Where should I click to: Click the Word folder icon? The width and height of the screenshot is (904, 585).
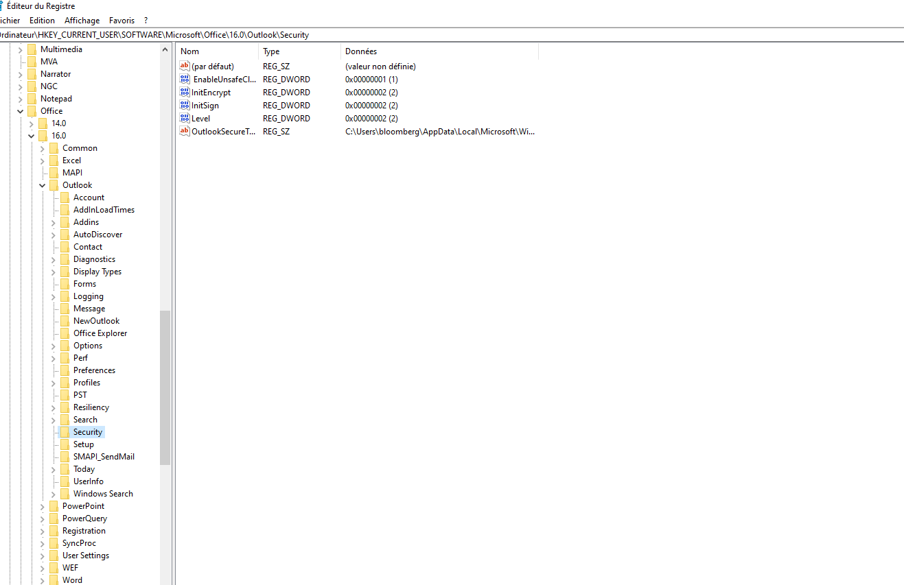pos(54,580)
